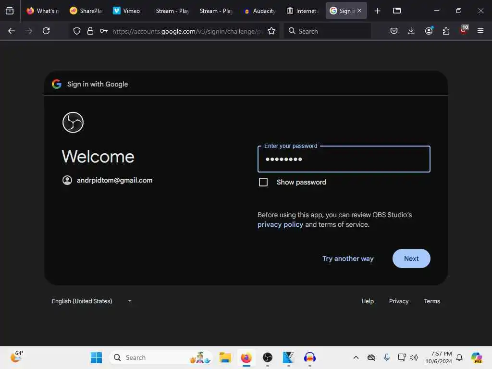Open the notifications bell
This screenshot has height=369, width=492.
[459, 357]
